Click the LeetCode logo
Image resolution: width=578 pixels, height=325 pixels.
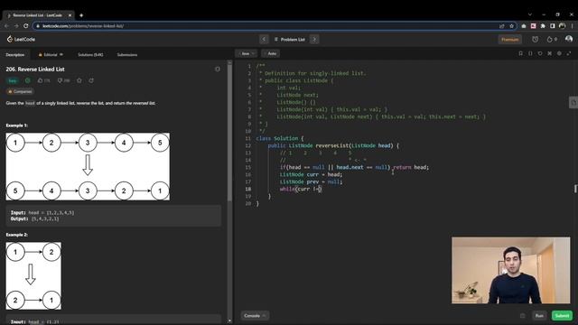21,39
